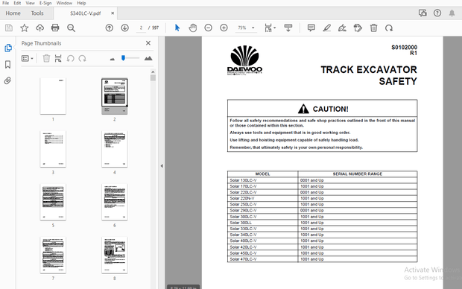The image size is (462, 289).
Task: Open the View menu
Action: coord(30,3)
